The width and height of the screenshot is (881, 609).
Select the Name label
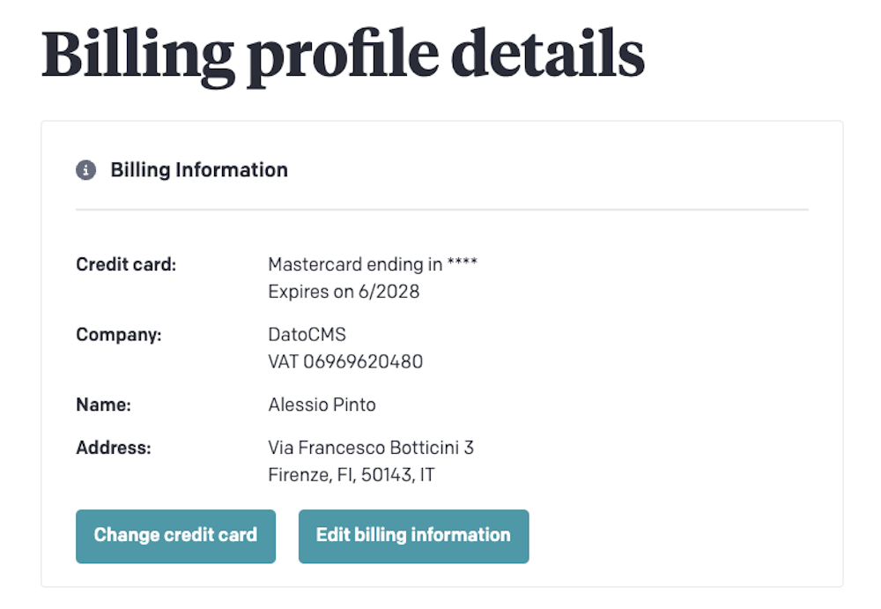[103, 405]
